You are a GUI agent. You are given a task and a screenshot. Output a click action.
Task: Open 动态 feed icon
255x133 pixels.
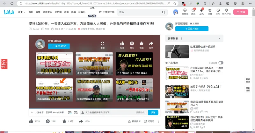click(201, 10)
